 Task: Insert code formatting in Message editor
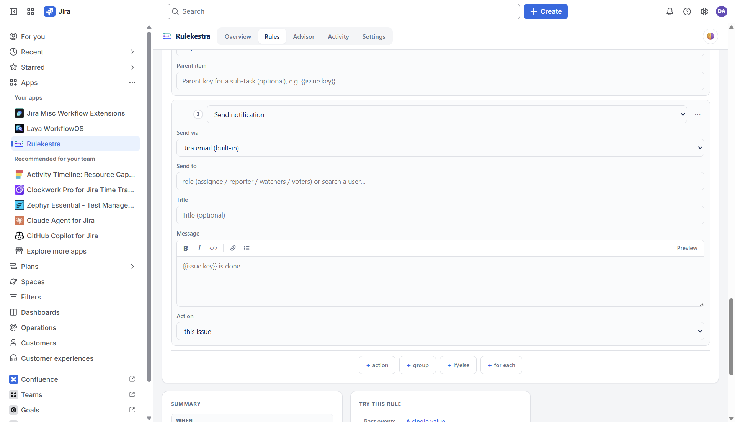click(x=214, y=248)
